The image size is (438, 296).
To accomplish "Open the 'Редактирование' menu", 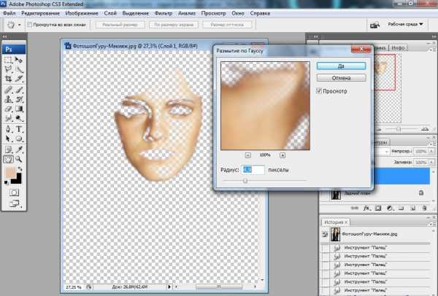I will coord(40,13).
